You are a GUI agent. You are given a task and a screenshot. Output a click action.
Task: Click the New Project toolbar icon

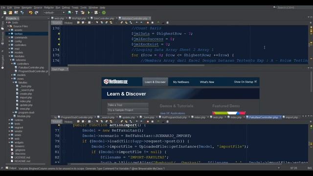pyautogui.click(x=10, y=13)
